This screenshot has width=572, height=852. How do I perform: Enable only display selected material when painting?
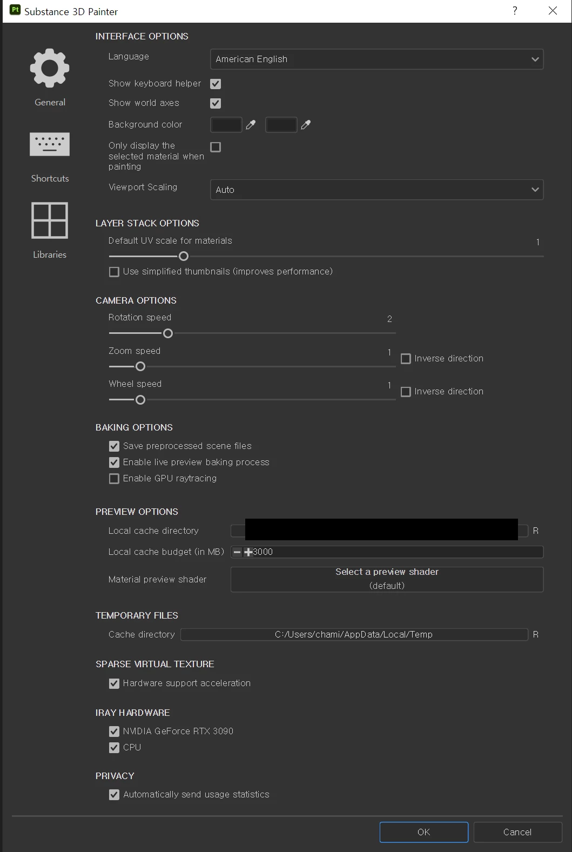click(216, 147)
